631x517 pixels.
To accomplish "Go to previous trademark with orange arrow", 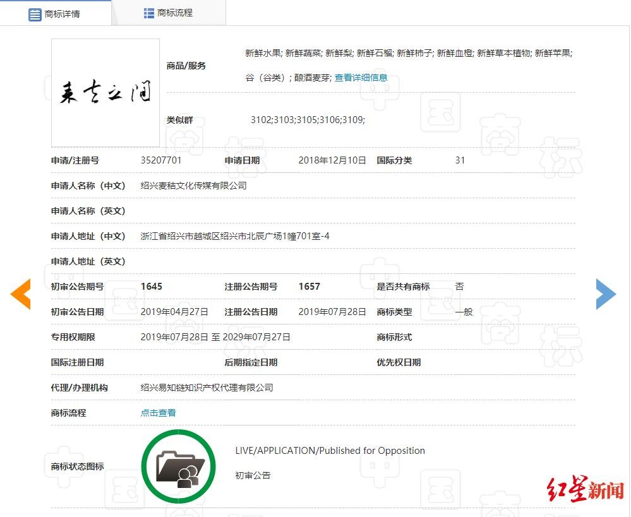I will pos(20,294).
